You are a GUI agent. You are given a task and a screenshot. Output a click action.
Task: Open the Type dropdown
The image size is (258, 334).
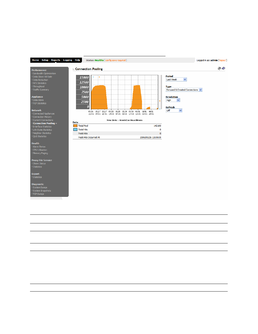[184, 90]
